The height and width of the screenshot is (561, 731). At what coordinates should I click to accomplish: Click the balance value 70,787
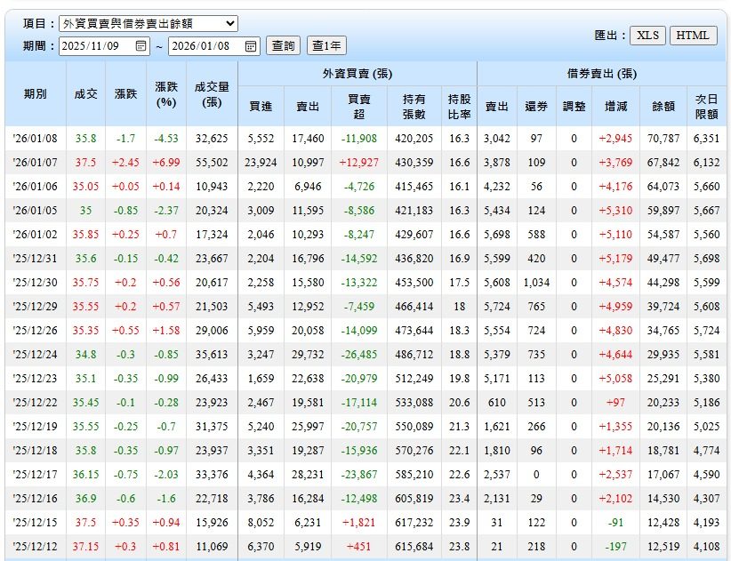663,139
